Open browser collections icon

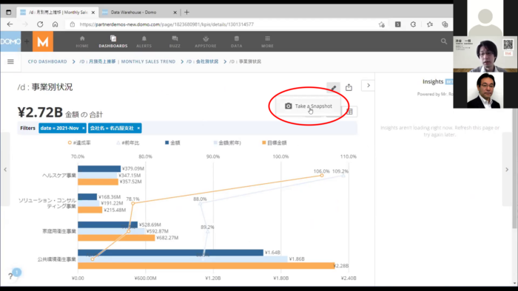tap(445, 24)
